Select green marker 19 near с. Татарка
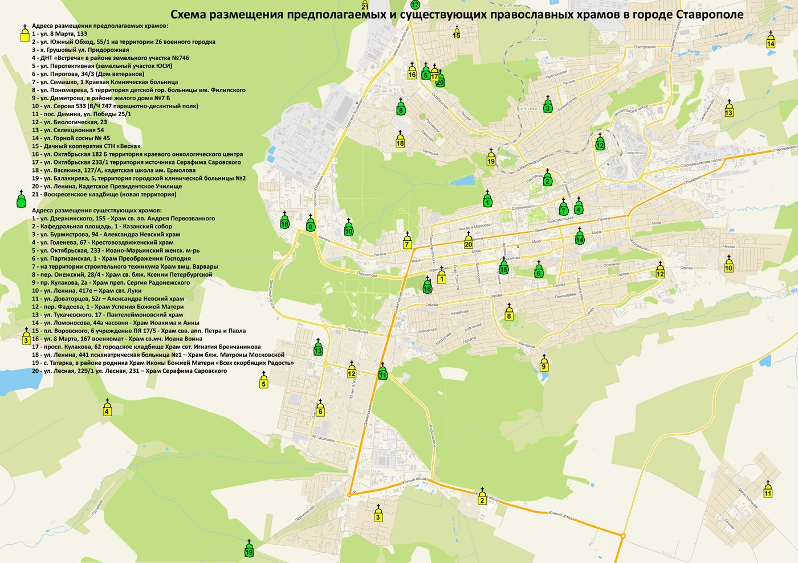798x563 pixels. pyautogui.click(x=249, y=551)
